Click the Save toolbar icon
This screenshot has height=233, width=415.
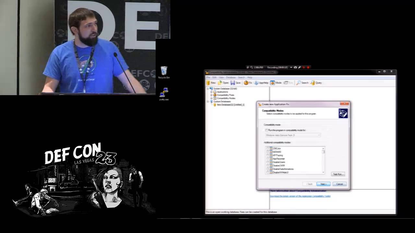232,83
